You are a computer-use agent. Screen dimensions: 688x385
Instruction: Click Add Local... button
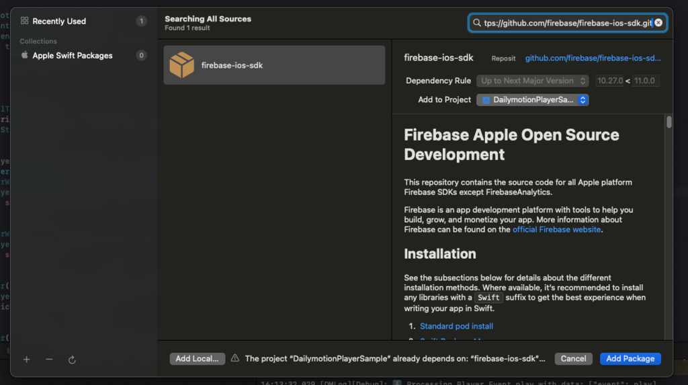pyautogui.click(x=197, y=359)
